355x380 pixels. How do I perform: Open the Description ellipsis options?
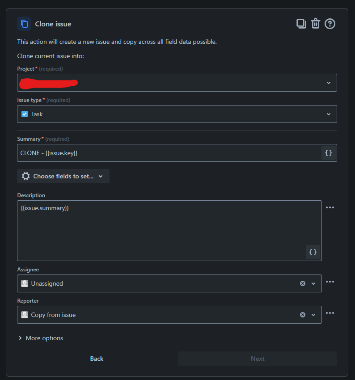(x=330, y=207)
